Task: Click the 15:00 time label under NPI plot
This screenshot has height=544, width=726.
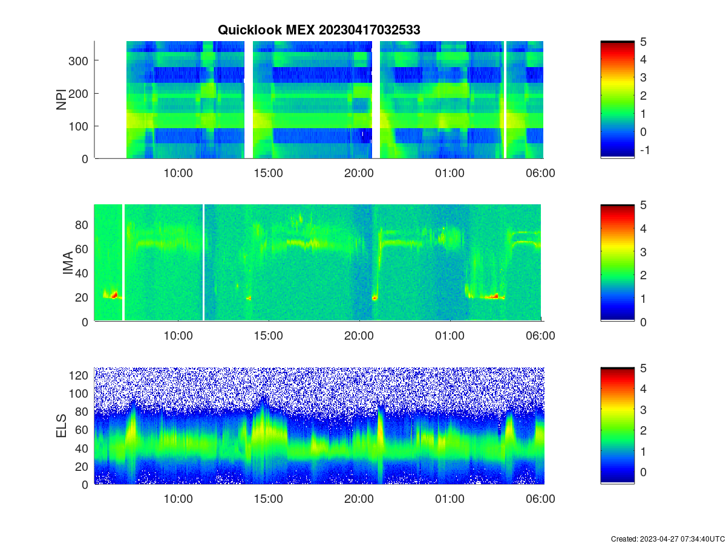Action: point(269,173)
